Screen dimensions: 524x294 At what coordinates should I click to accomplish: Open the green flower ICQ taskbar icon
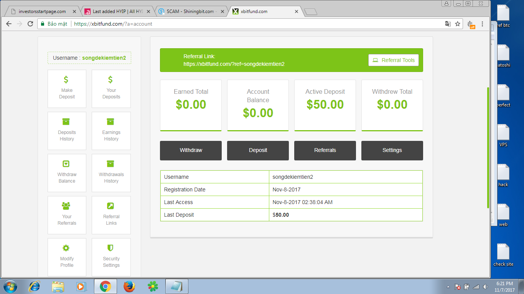click(x=153, y=286)
